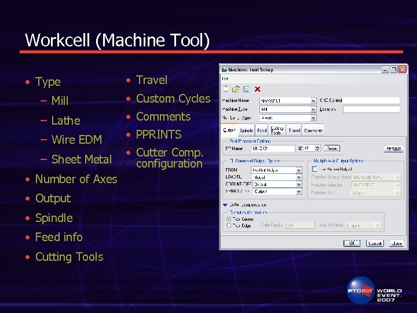The height and width of the screenshot is (313, 417).
Task: Minimize the Machine Tool Setup window
Action: (x=385, y=70)
